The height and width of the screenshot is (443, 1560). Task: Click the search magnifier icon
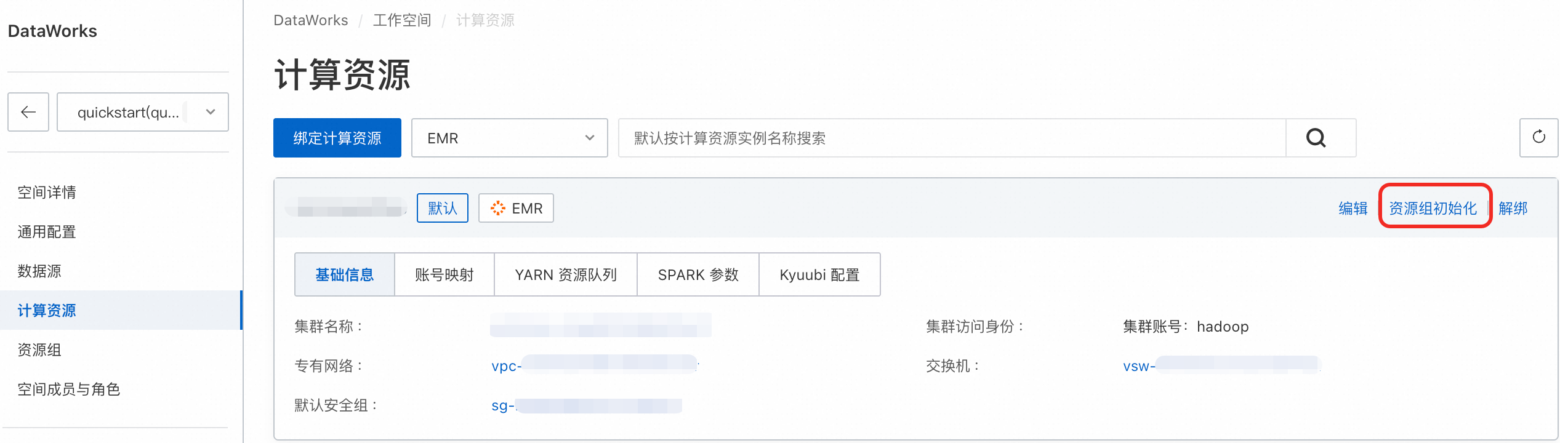[x=1316, y=138]
